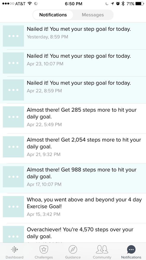Open the Community people icon

click(102, 249)
